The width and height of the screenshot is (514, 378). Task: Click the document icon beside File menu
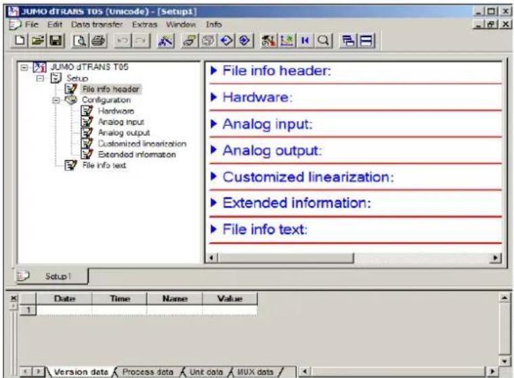15,24
